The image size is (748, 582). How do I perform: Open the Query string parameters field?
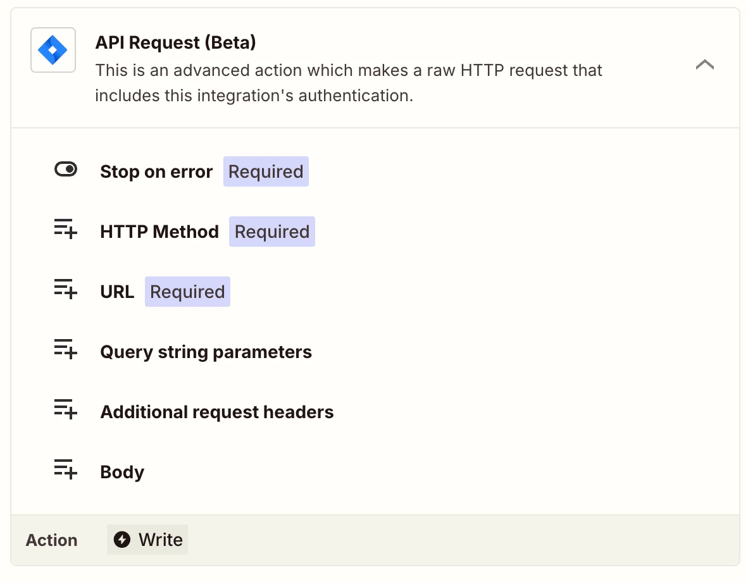pos(206,352)
